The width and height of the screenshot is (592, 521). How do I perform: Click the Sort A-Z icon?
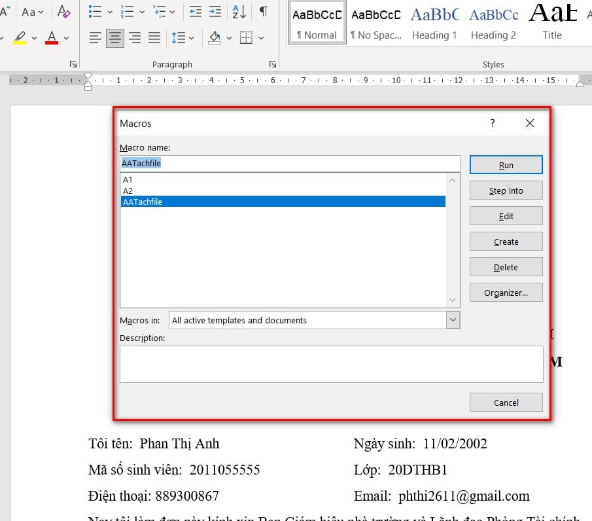click(x=239, y=12)
